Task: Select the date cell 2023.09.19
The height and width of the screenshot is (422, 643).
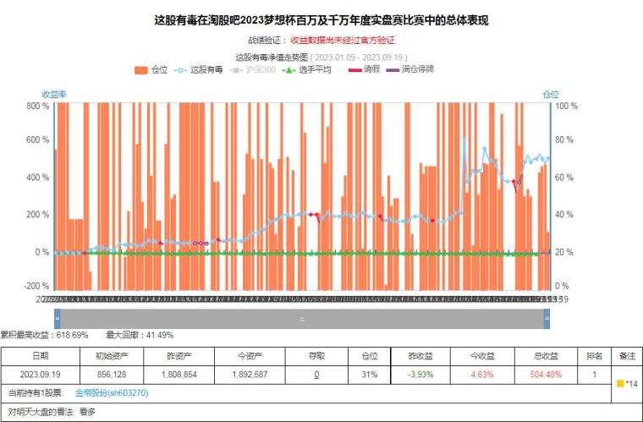Action: pyautogui.click(x=41, y=375)
